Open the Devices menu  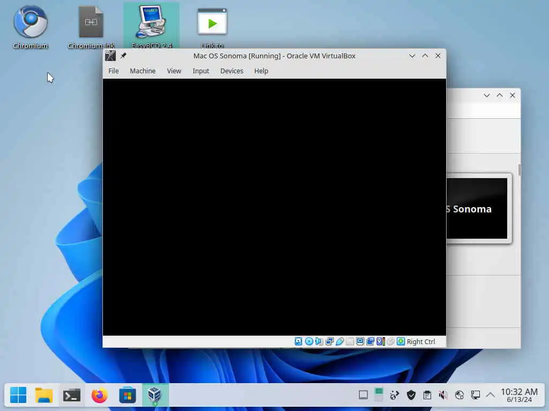[x=232, y=71]
